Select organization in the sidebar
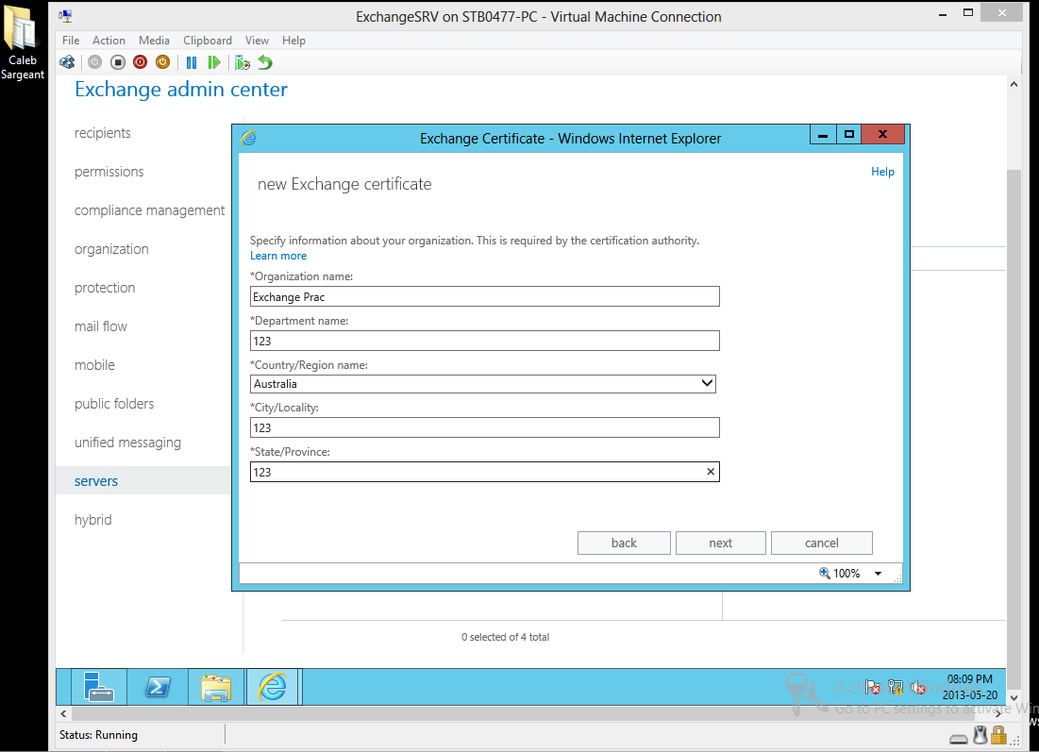Image resolution: width=1039 pixels, height=752 pixels. pos(111,250)
